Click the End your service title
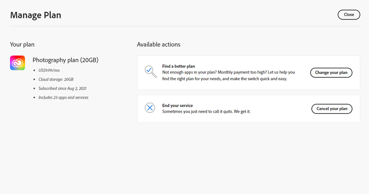Screen dimensions: 369x194 pyautogui.click(x=177, y=106)
